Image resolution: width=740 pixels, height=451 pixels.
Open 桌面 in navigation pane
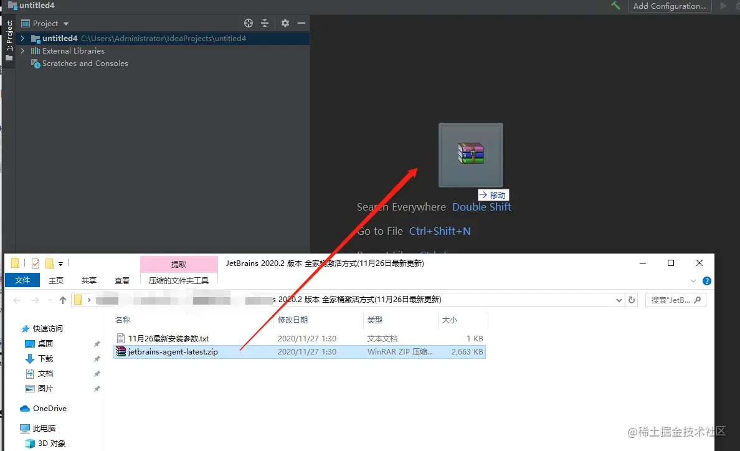point(45,343)
